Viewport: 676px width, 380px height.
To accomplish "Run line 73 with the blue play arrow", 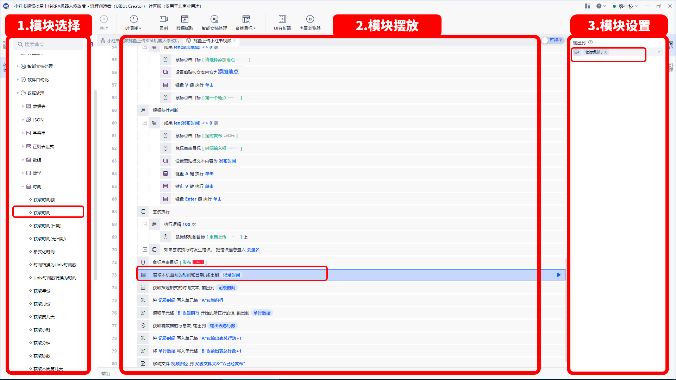I will 558,275.
